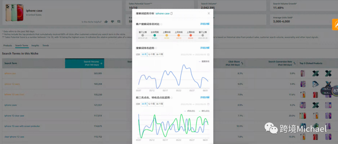The height and width of the screenshot is (144, 338).
Task: Click red 上周排名 rank marker dot
Action: [x=191, y=35]
